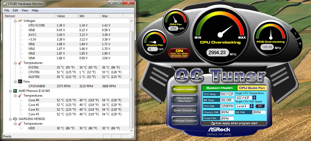Click the Level 4 fan speed field

(x=242, y=106)
